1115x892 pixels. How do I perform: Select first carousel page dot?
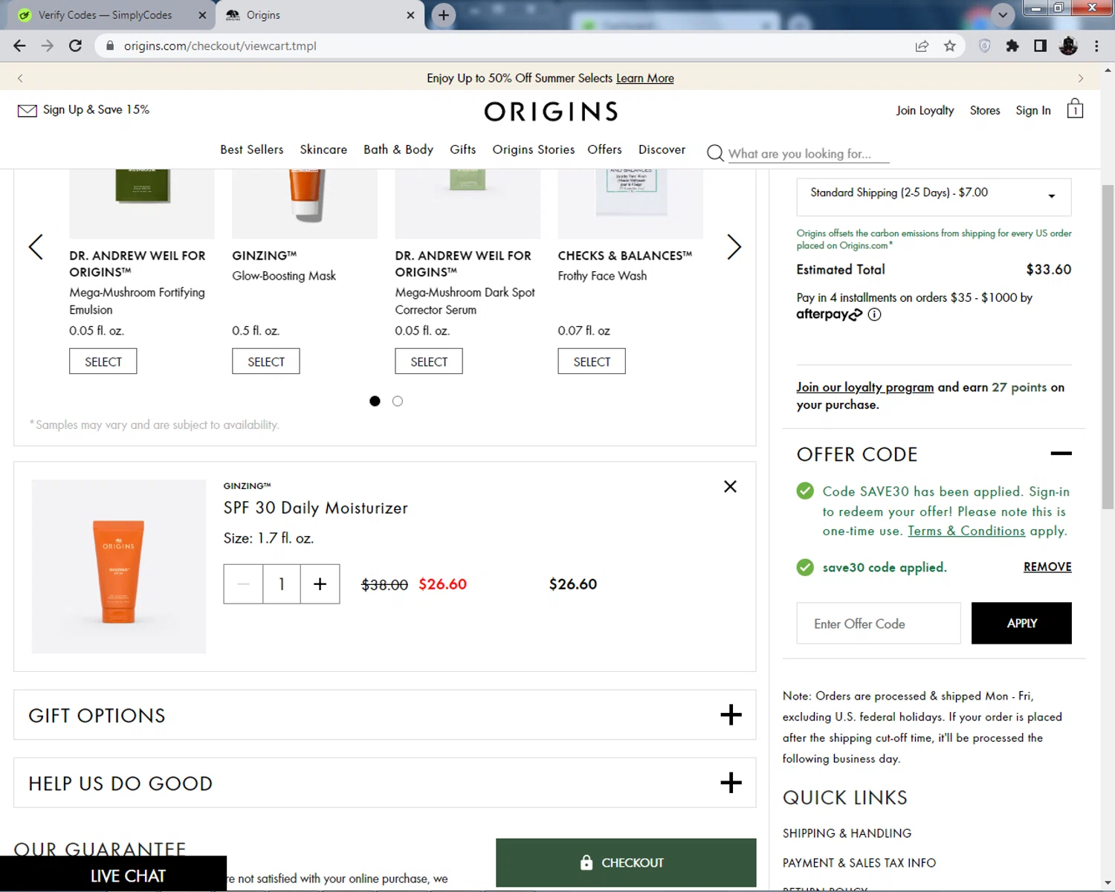point(375,401)
